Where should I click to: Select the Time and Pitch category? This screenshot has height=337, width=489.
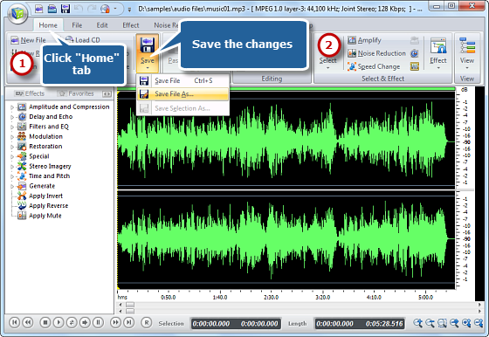49,175
